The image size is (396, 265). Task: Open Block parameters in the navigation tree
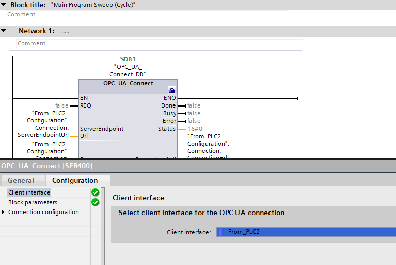(33, 202)
